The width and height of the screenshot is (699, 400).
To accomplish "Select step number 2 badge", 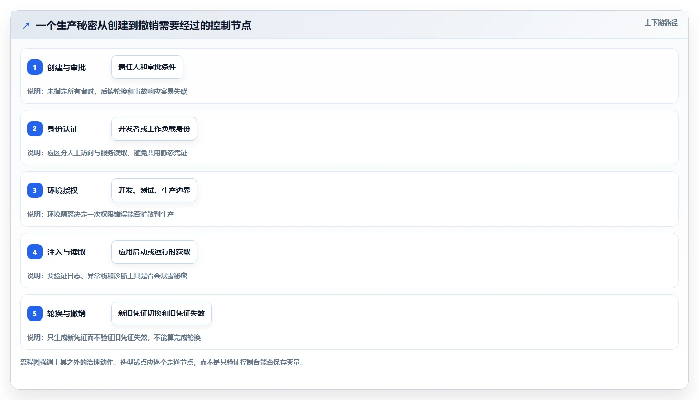I will point(35,129).
